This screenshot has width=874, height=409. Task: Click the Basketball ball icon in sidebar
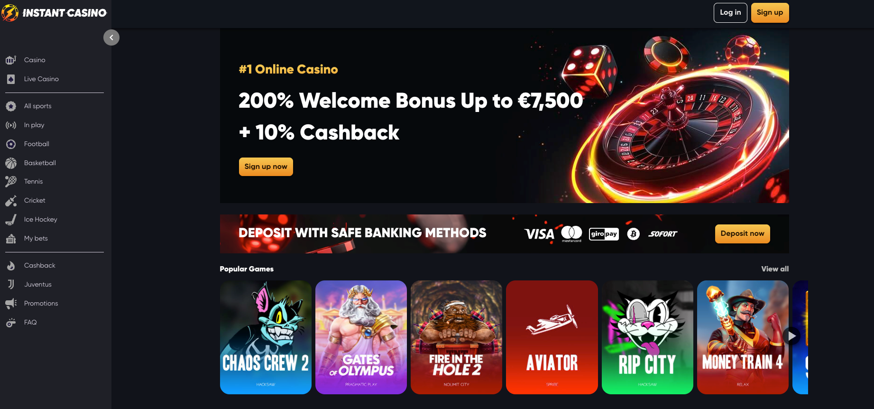11,163
